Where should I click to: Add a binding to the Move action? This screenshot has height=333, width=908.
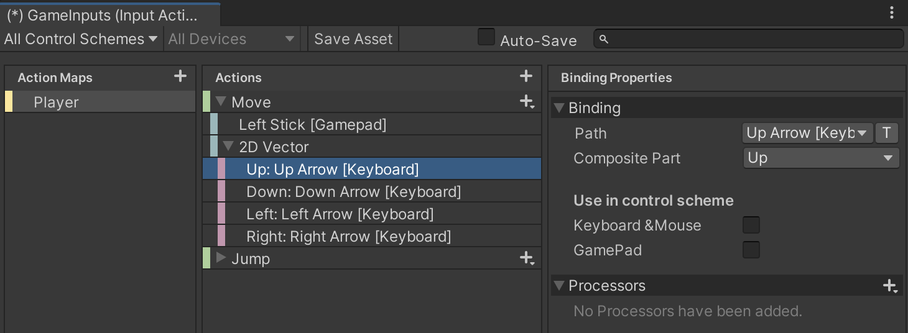tap(527, 102)
